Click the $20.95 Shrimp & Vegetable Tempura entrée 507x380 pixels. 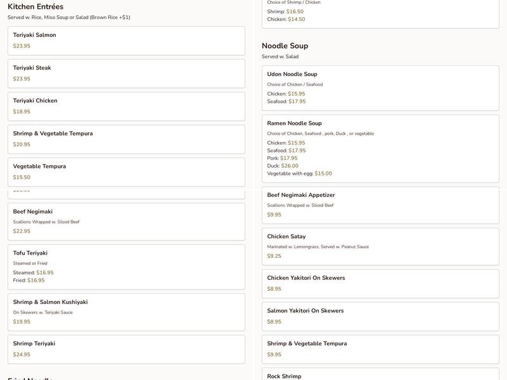point(126,139)
